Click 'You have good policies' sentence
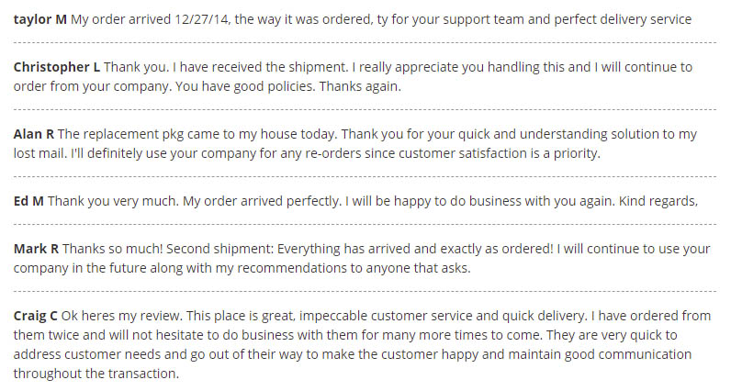 (244, 86)
